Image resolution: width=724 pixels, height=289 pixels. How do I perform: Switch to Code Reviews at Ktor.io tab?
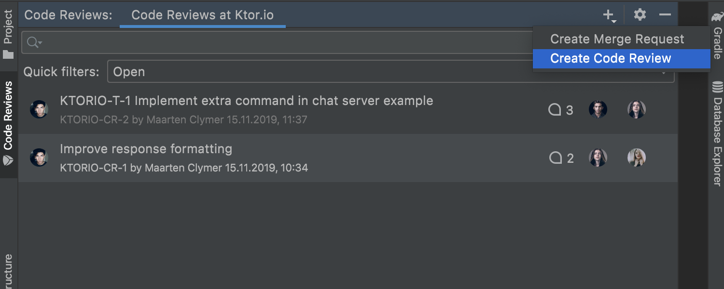(202, 15)
